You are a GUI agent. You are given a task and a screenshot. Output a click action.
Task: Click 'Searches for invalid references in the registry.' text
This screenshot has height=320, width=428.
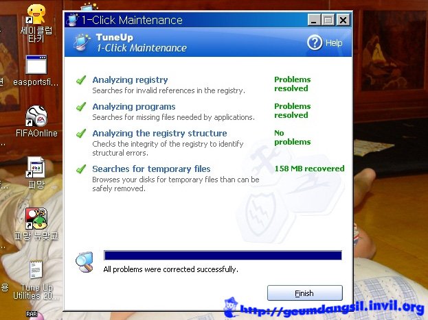point(168,90)
